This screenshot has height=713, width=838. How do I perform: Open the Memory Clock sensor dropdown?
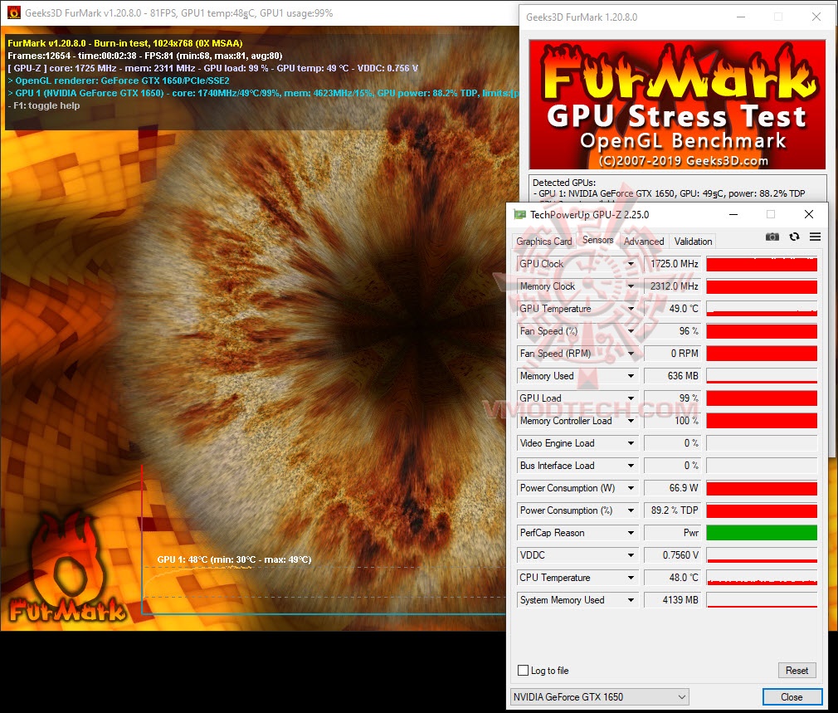[631, 286]
